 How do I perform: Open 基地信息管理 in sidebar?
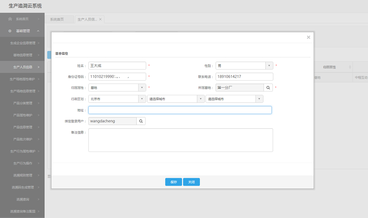coord(22,55)
